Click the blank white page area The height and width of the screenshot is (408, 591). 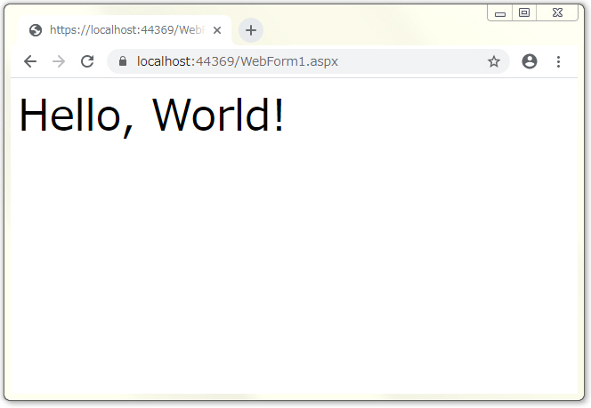tap(294, 267)
